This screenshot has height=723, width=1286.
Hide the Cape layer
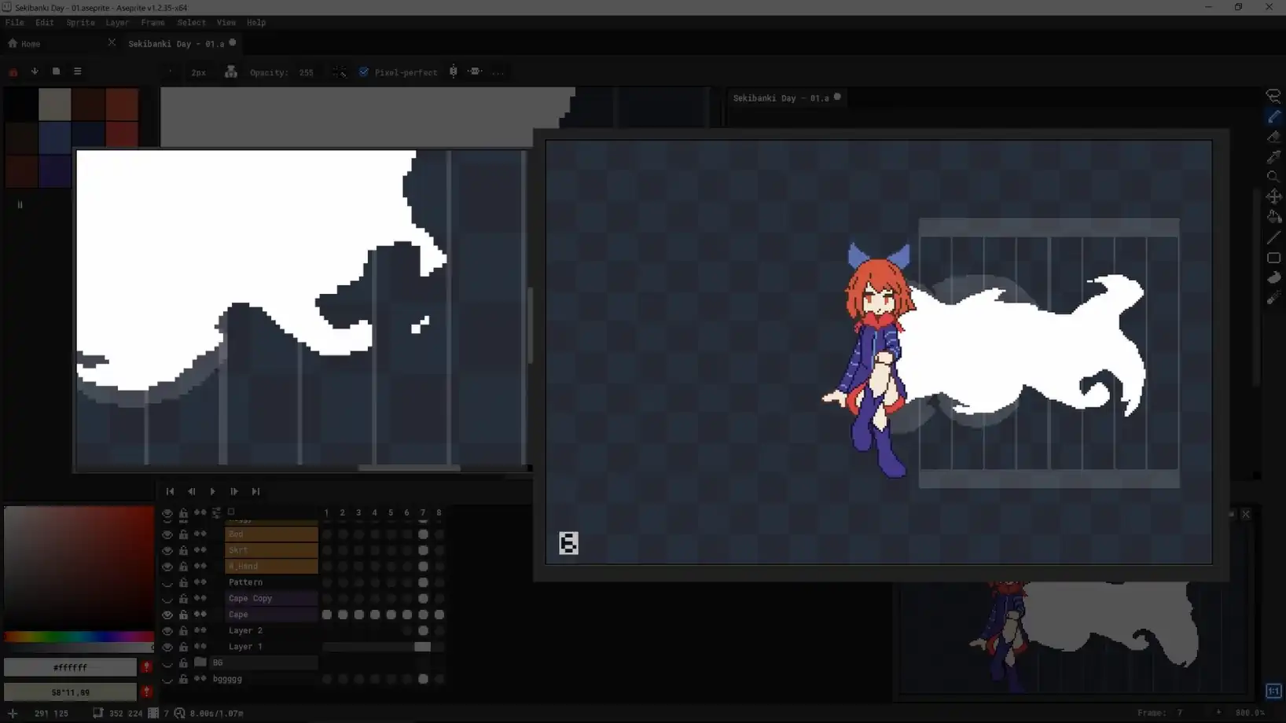point(167,615)
